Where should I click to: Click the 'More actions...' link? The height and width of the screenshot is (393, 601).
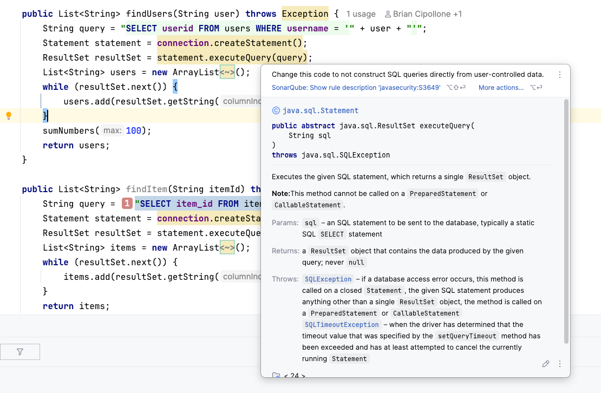coord(501,88)
